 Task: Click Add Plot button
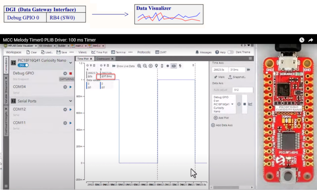coord(221,118)
